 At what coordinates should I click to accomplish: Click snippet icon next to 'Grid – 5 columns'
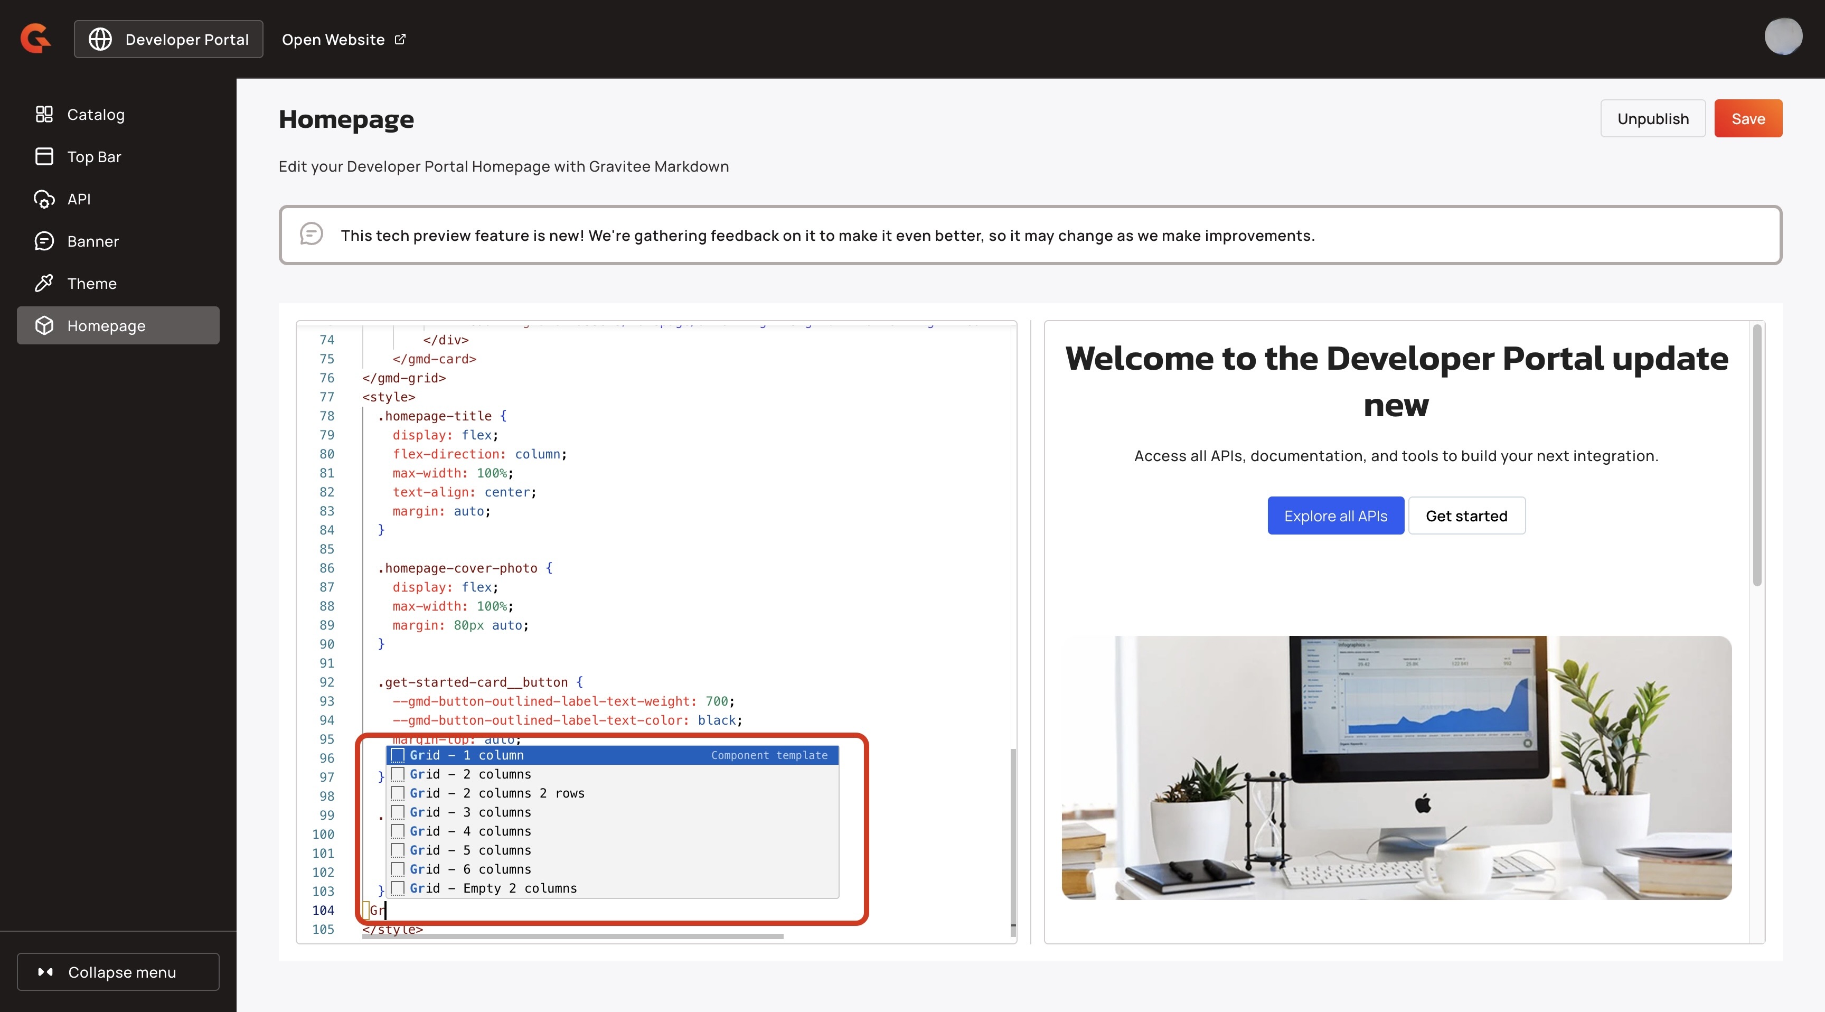(398, 850)
